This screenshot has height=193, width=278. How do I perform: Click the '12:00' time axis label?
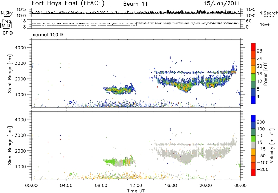[x=136, y=186]
